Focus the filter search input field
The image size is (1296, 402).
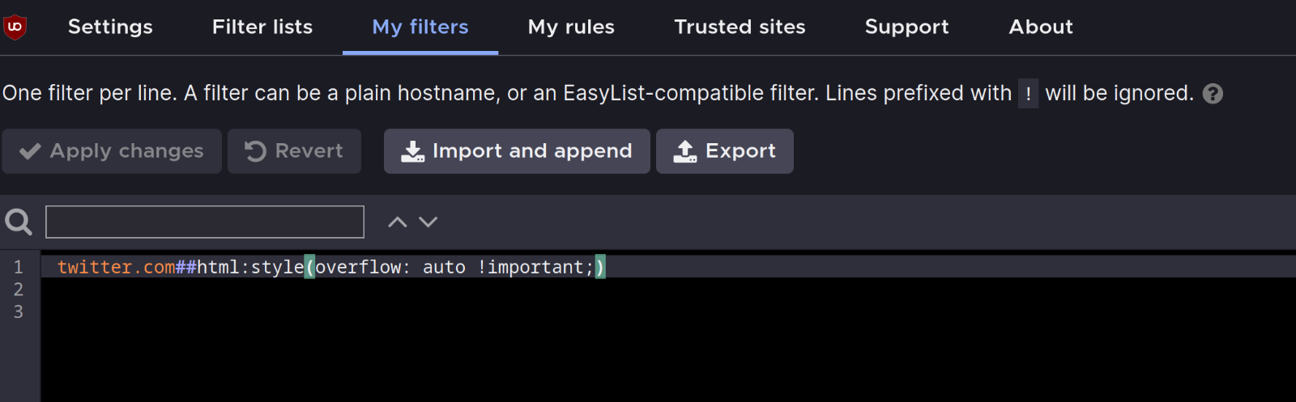tap(205, 222)
